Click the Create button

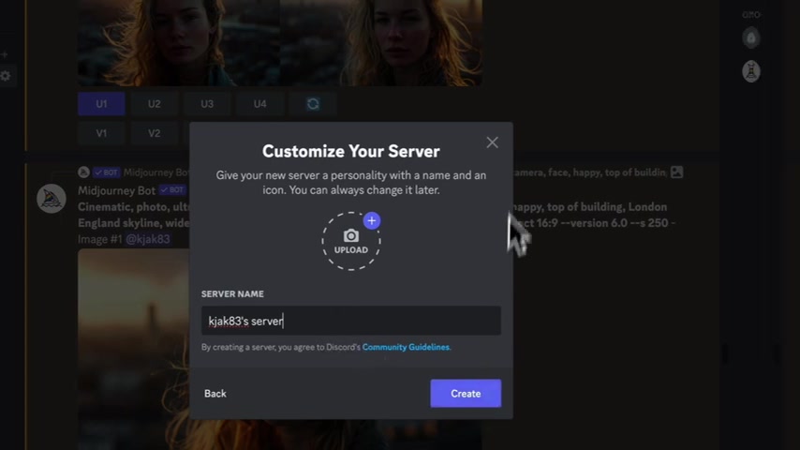coord(466,394)
